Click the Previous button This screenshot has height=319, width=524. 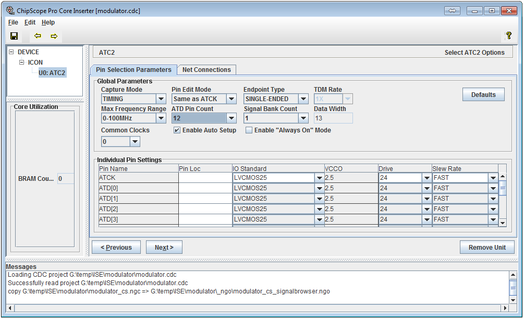pyautogui.click(x=116, y=248)
